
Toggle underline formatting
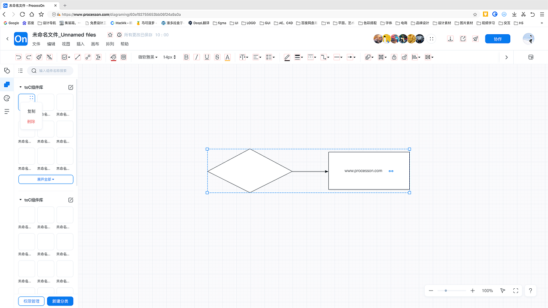click(207, 57)
